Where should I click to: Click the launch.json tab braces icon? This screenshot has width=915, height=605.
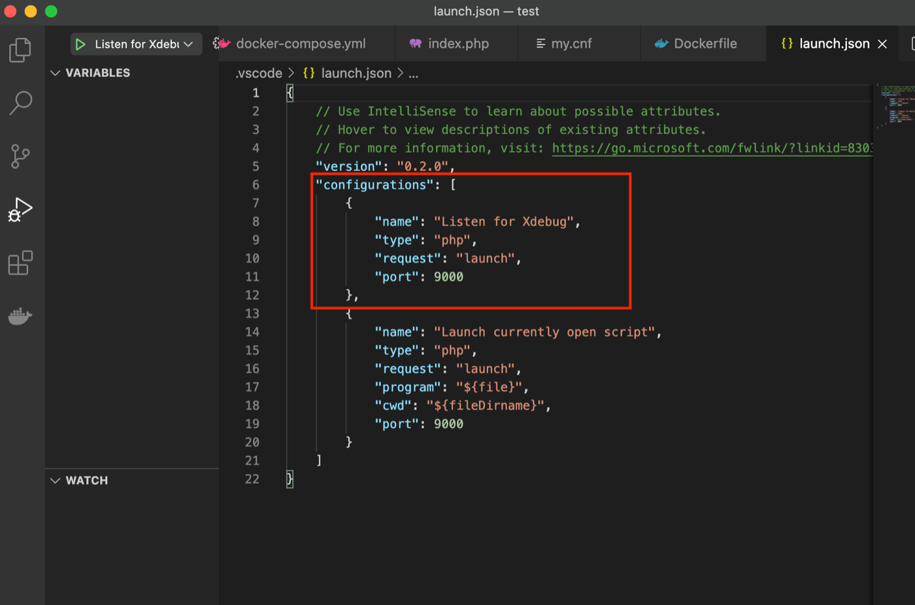pyautogui.click(x=787, y=43)
